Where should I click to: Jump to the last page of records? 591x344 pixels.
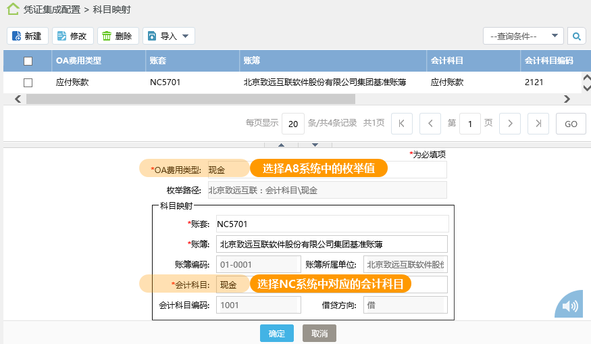(x=538, y=124)
